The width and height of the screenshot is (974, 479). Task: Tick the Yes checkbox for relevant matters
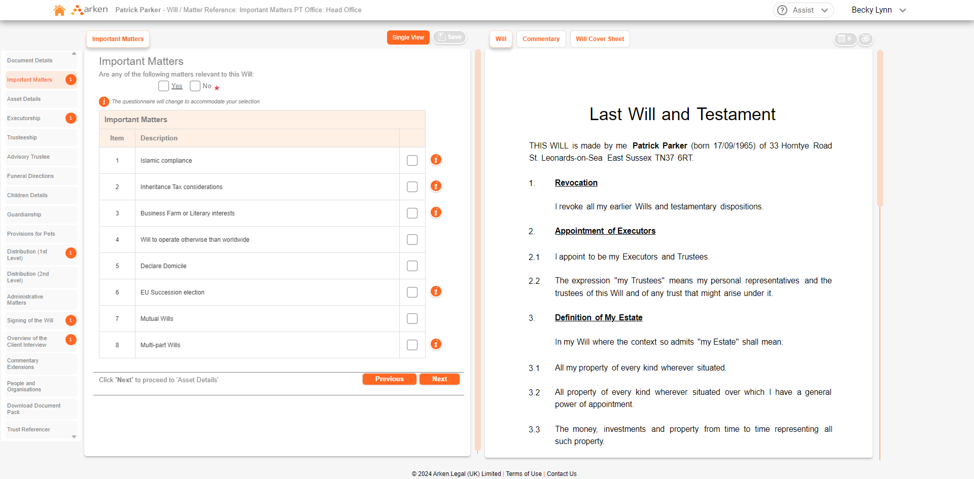(x=163, y=86)
